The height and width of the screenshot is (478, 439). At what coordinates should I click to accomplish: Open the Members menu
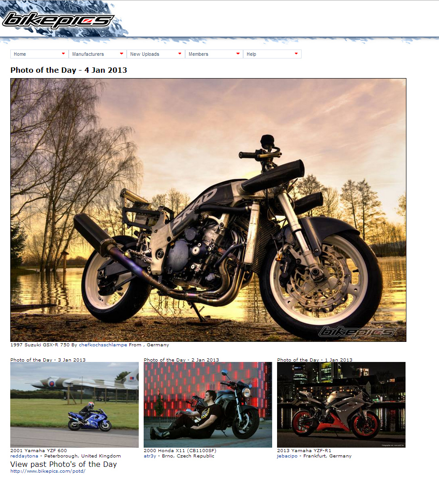click(x=214, y=54)
